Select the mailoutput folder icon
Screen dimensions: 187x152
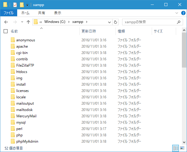13,103
